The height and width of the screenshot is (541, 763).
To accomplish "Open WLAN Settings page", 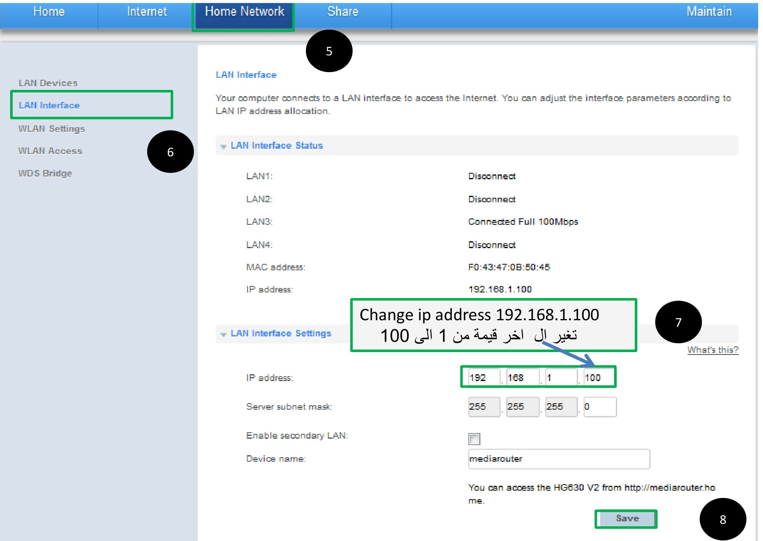I will point(52,129).
